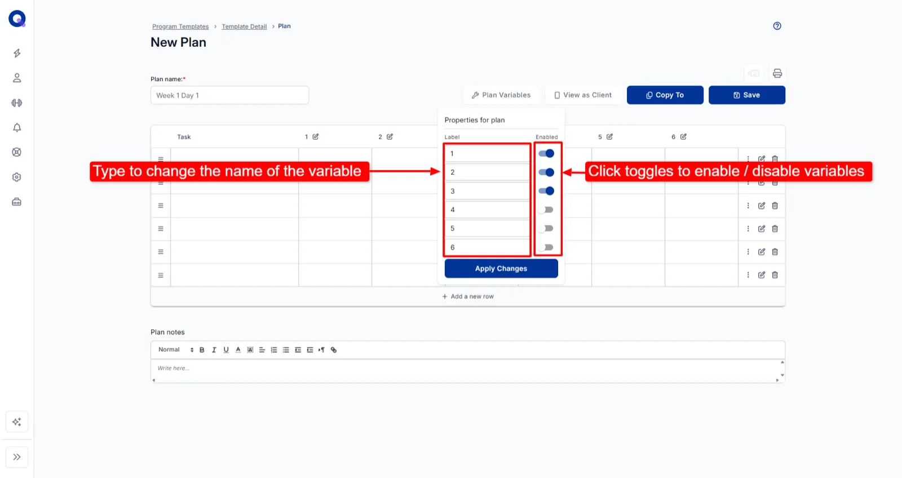Click the printer icon above Save
The height and width of the screenshot is (478, 902).
point(777,73)
